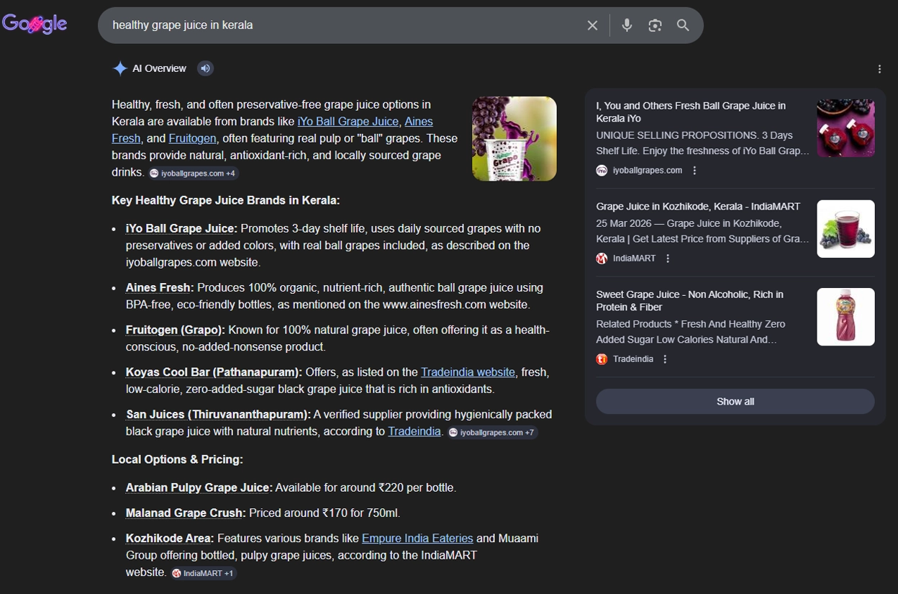Click the Google logo
The image size is (898, 594).
[x=35, y=24]
